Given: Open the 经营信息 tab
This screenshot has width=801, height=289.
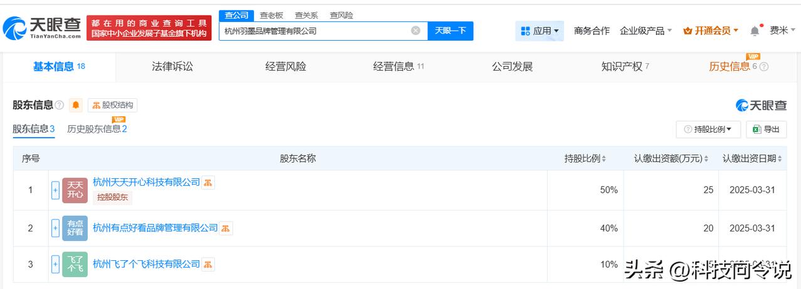Looking at the screenshot, I should coord(399,67).
